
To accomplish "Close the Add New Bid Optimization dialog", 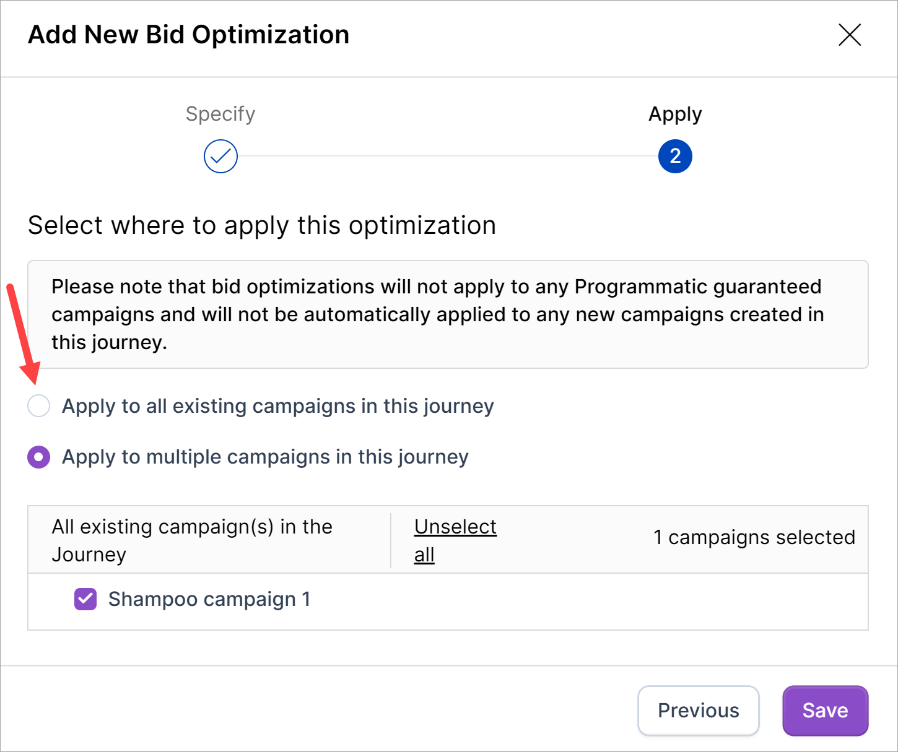I will coord(849,35).
